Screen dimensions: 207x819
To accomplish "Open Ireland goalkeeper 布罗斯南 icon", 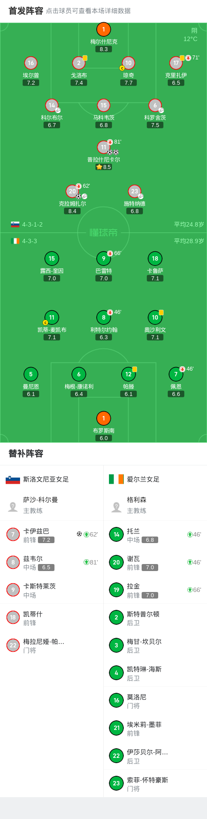I will coord(103,418).
